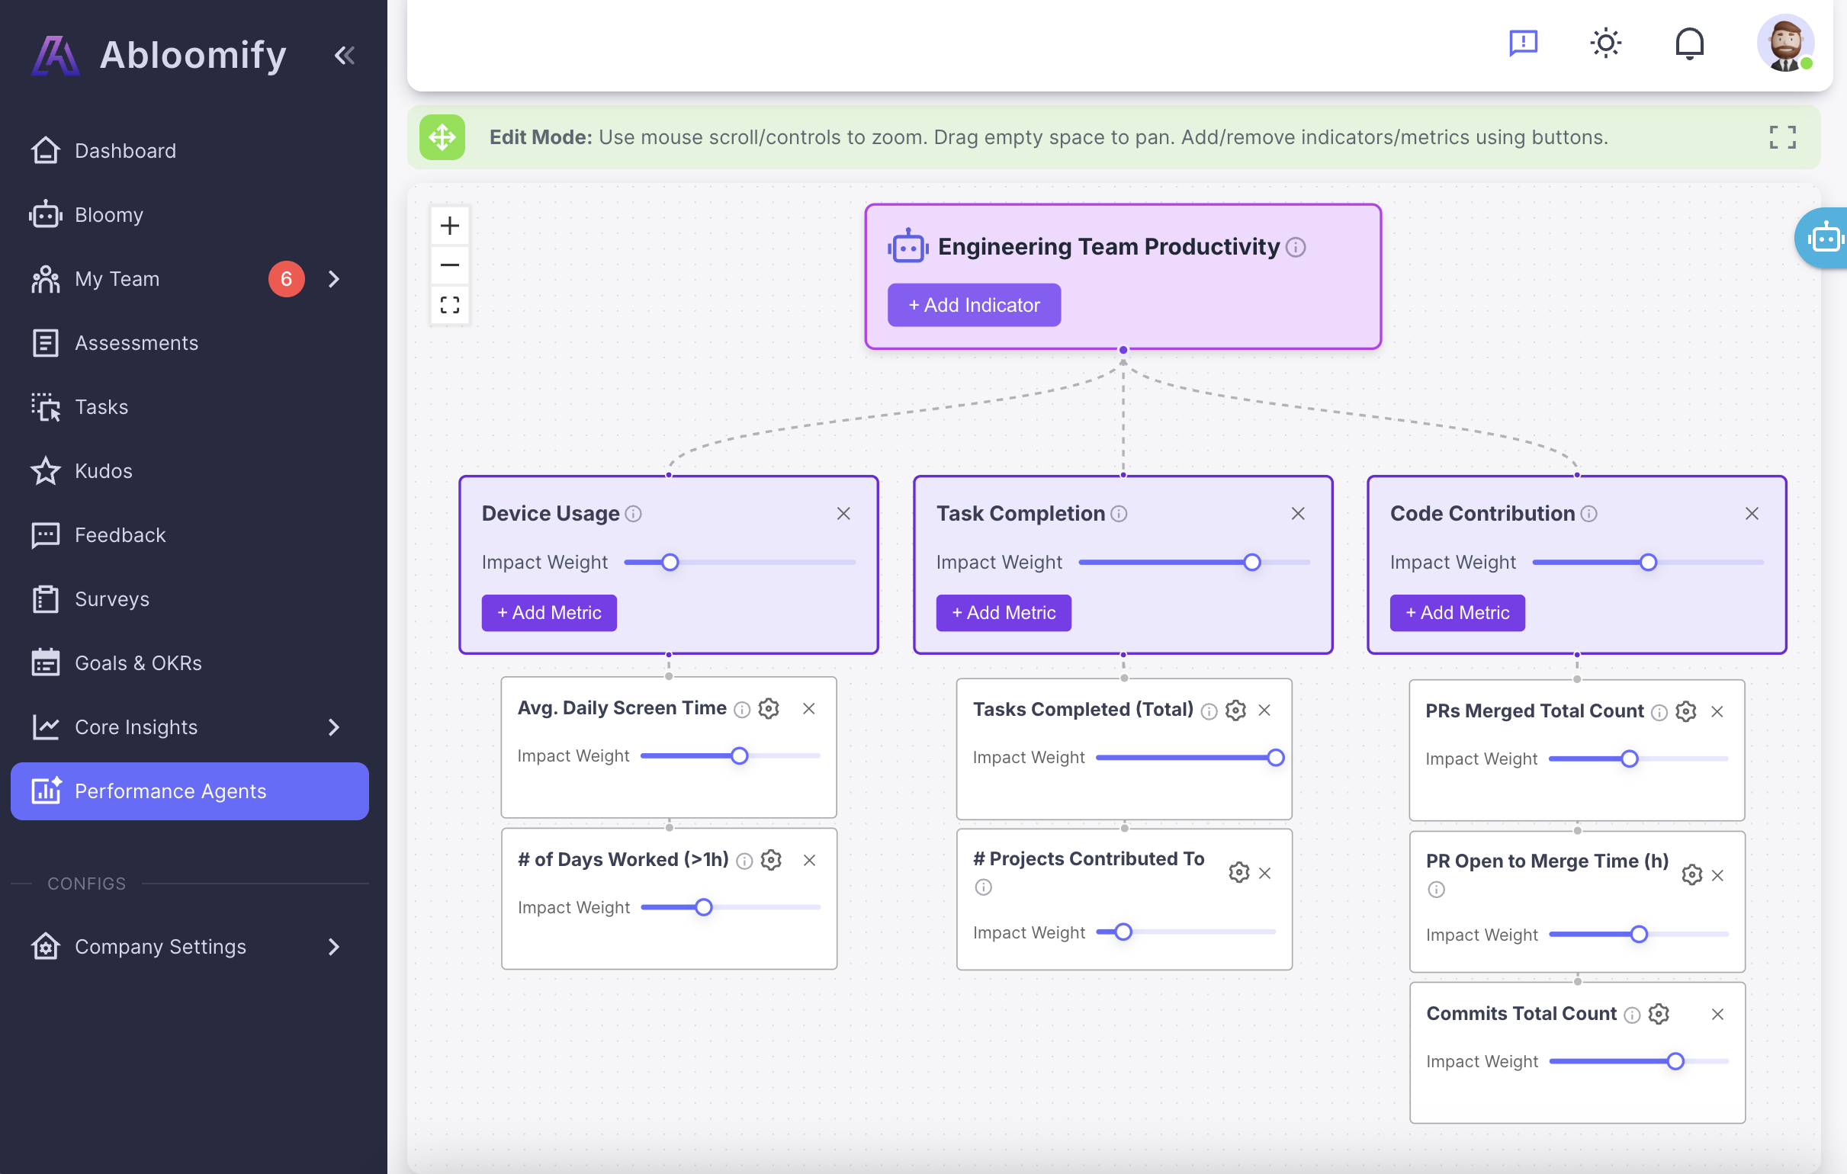Click the Add Indicator button
Viewport: 1847px width, 1174px height.
coord(974,305)
